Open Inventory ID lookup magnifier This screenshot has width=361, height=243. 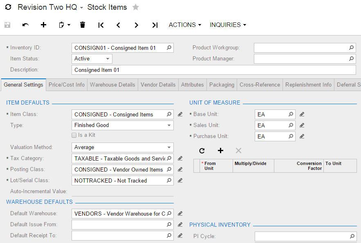click(169, 48)
